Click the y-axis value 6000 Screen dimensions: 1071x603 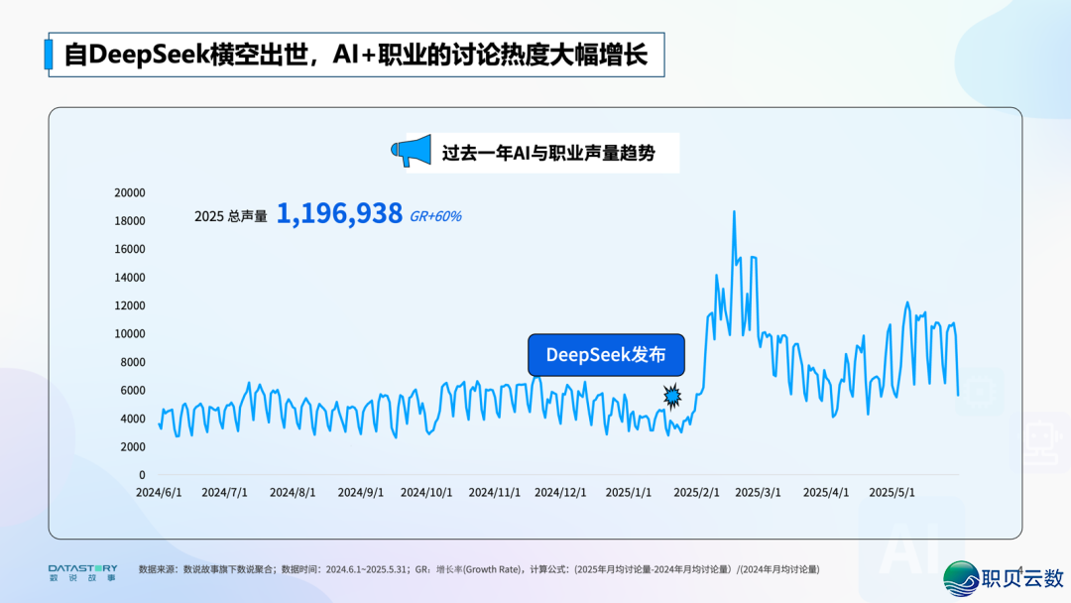coord(133,391)
